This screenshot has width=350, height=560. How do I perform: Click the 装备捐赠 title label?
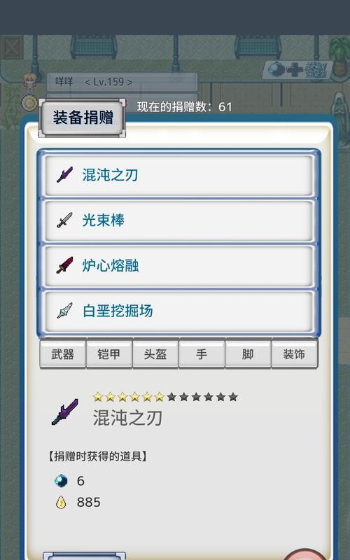tap(83, 118)
